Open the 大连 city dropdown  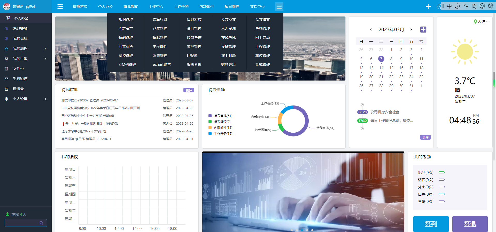coord(481,21)
